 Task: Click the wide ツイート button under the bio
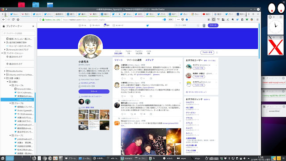[x=94, y=91]
